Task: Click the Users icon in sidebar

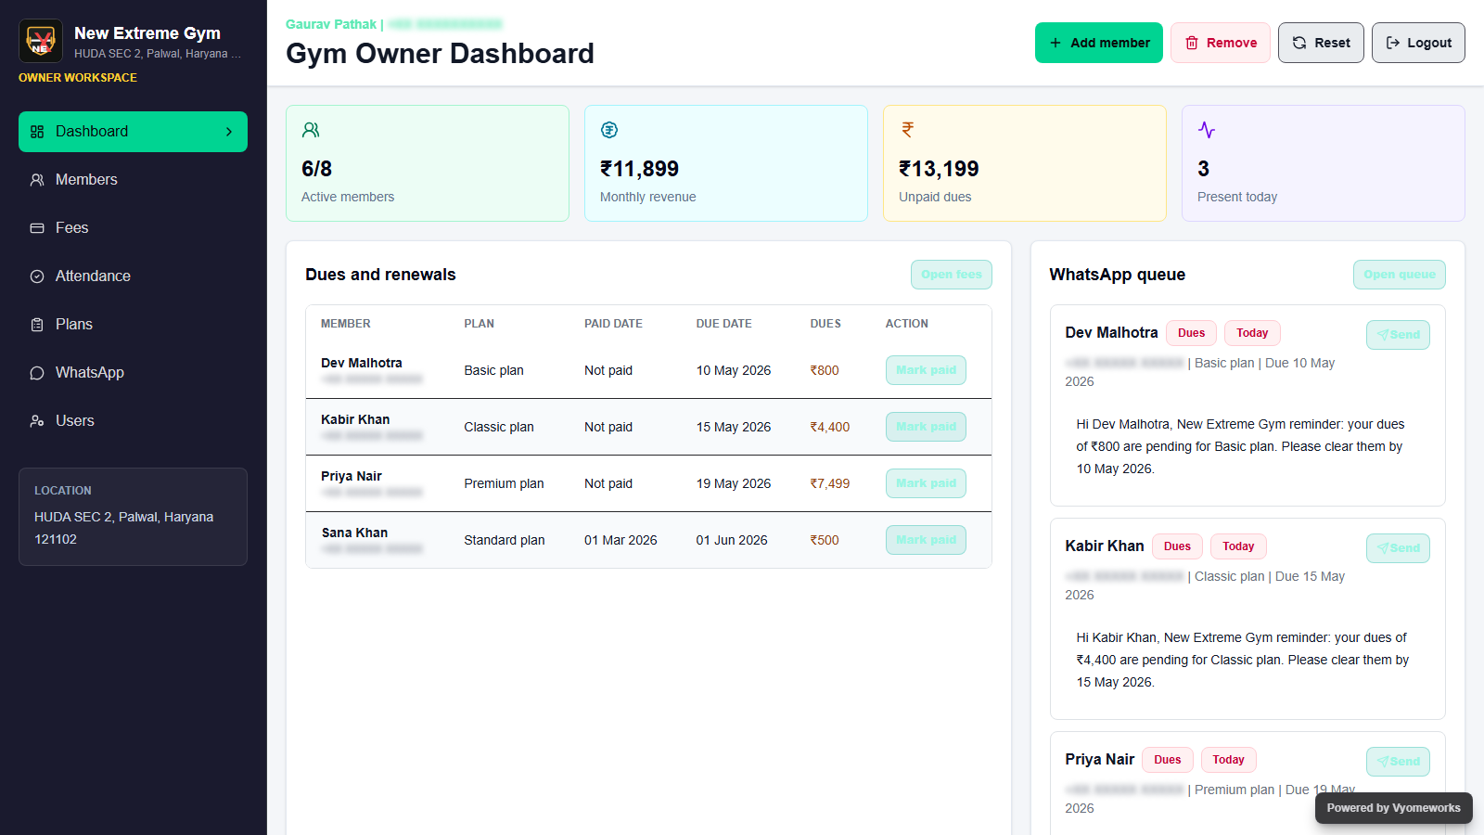Action: tap(37, 421)
